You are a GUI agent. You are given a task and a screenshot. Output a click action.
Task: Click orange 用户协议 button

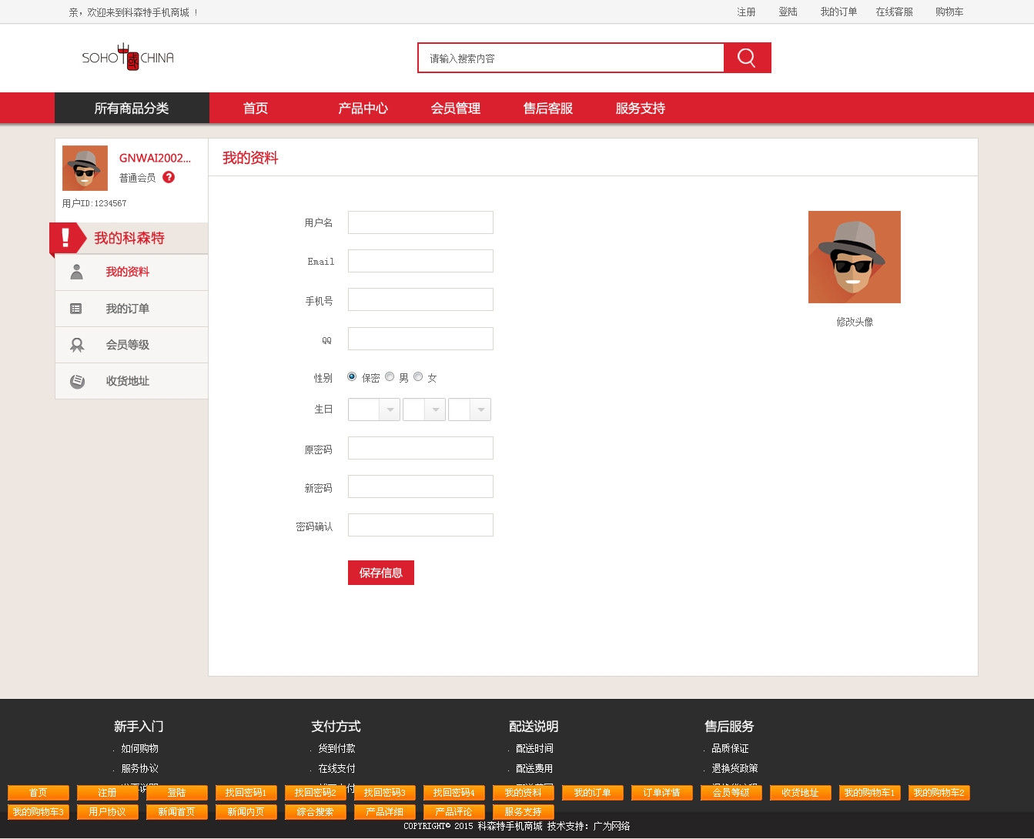[x=108, y=812]
